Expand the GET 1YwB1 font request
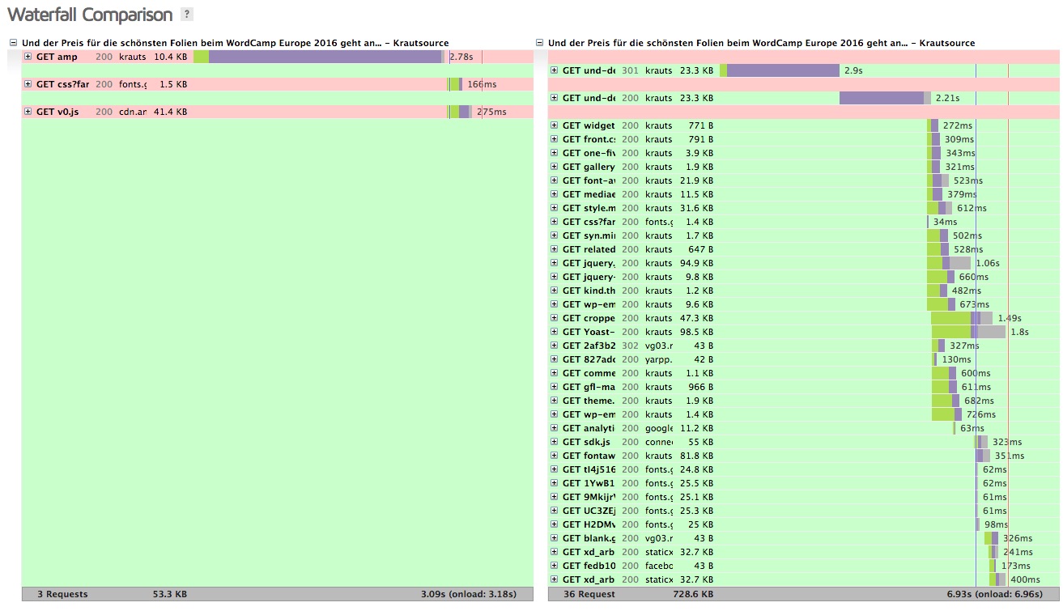The width and height of the screenshot is (1063, 611). click(555, 483)
